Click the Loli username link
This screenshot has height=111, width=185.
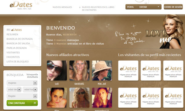[57, 84]
